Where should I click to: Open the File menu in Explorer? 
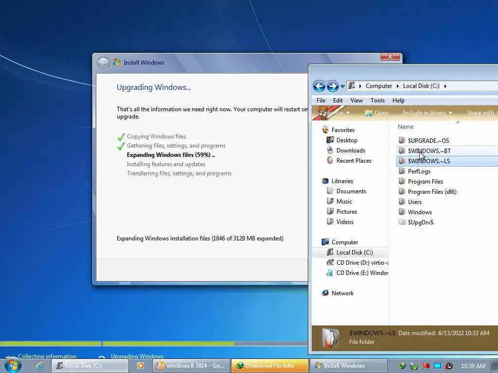(321, 100)
